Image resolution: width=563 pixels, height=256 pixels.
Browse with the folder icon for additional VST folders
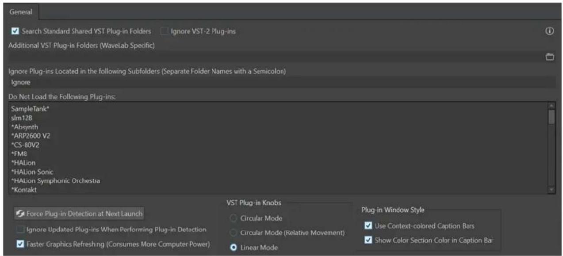(x=551, y=57)
